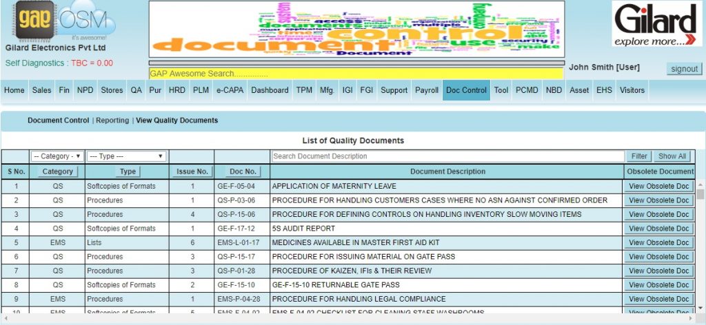Open the Fin menu
This screenshot has height=325, width=706.
[64, 90]
